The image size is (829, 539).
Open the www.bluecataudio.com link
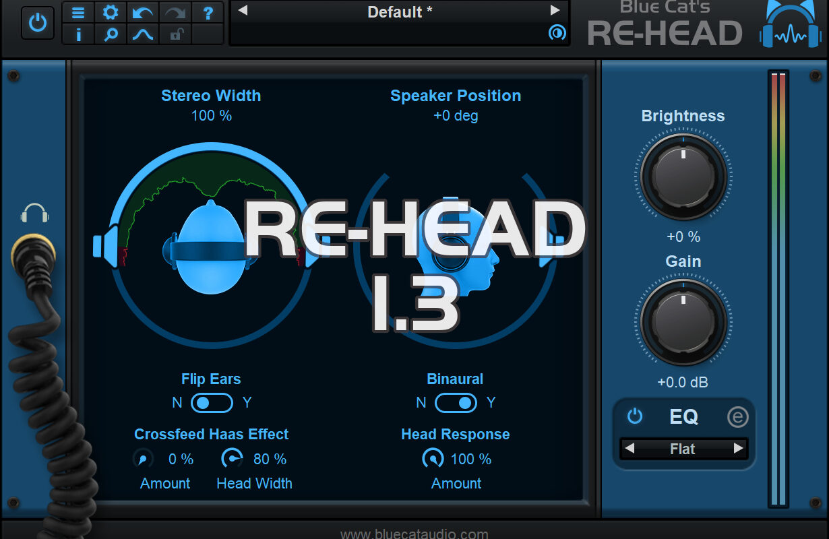[414, 534]
